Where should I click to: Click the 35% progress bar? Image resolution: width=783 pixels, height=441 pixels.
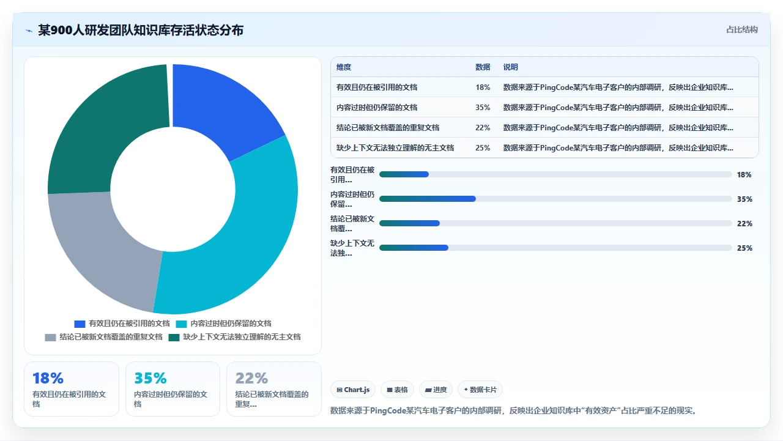point(555,199)
